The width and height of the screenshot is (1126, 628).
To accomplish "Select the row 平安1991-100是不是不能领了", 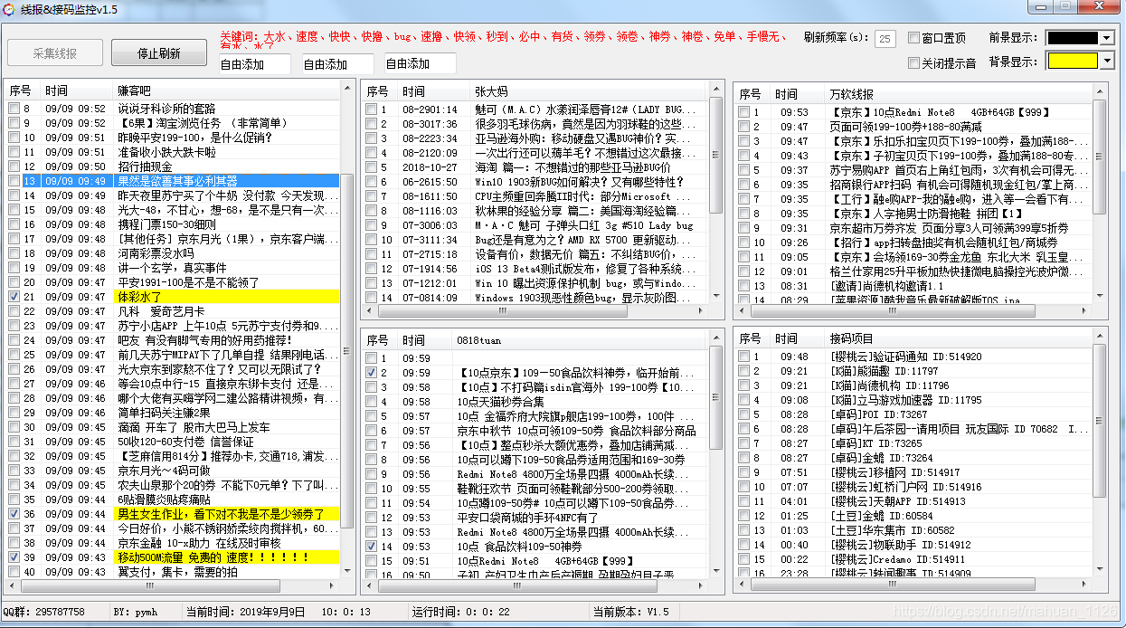I will (x=173, y=282).
